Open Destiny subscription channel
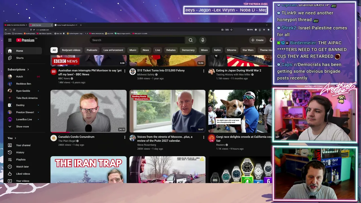 [24, 105]
